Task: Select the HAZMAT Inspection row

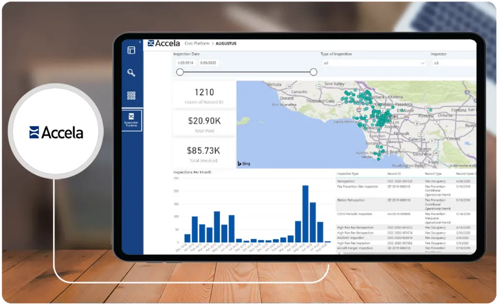Action: click(406, 238)
